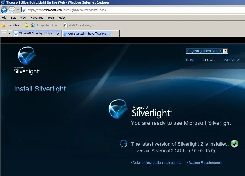Expand the Suggested Sites dropdown arrow

(60, 25)
